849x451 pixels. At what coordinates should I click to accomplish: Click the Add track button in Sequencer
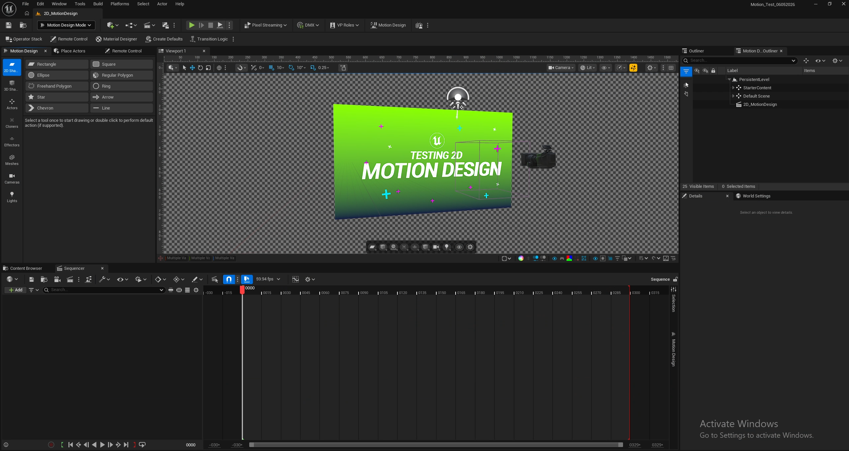(x=16, y=290)
